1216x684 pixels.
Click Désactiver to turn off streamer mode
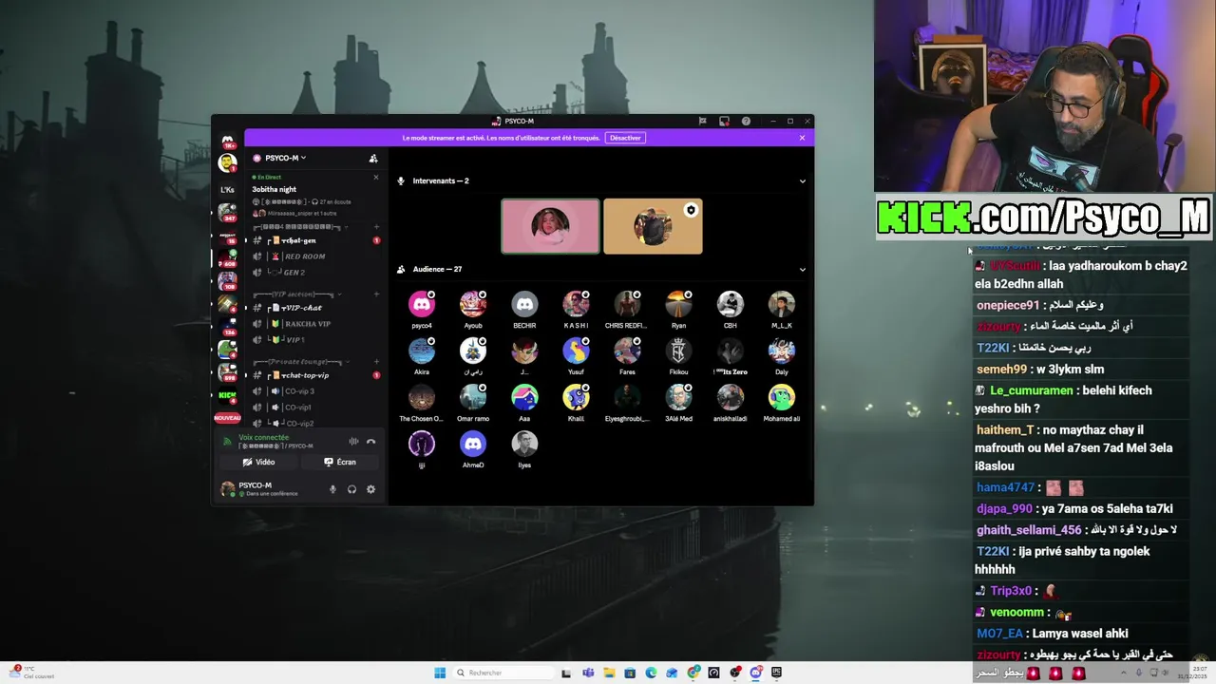625,138
